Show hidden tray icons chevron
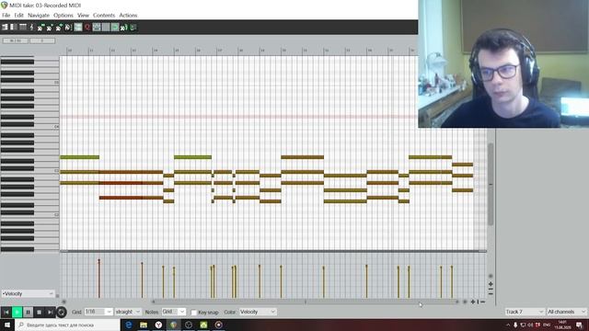 508,325
